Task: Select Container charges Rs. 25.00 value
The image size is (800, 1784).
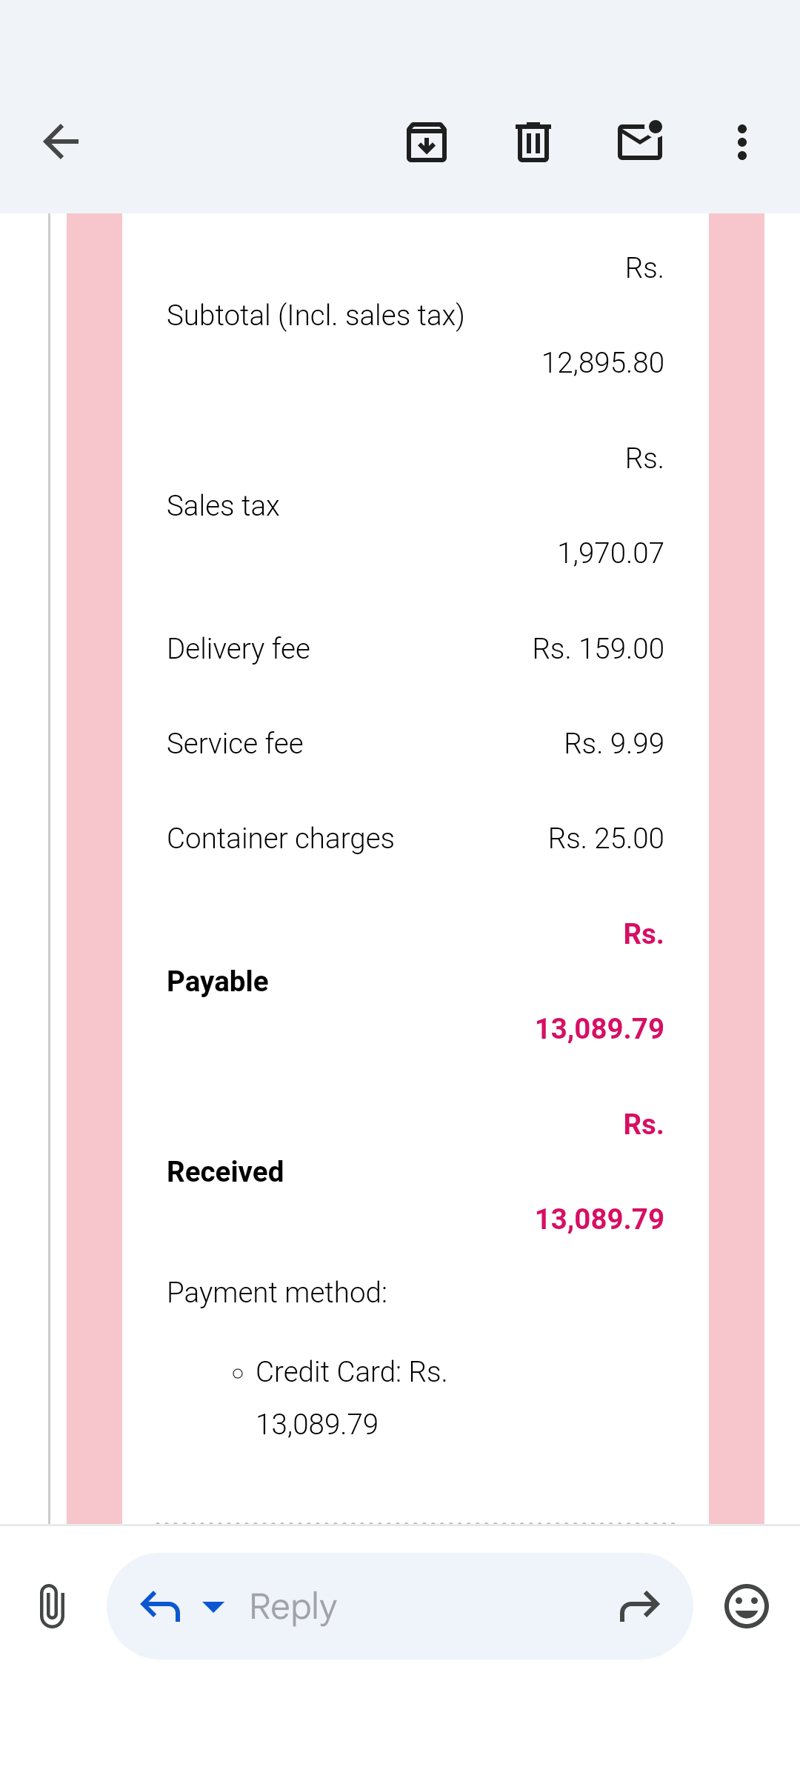Action: tap(606, 838)
